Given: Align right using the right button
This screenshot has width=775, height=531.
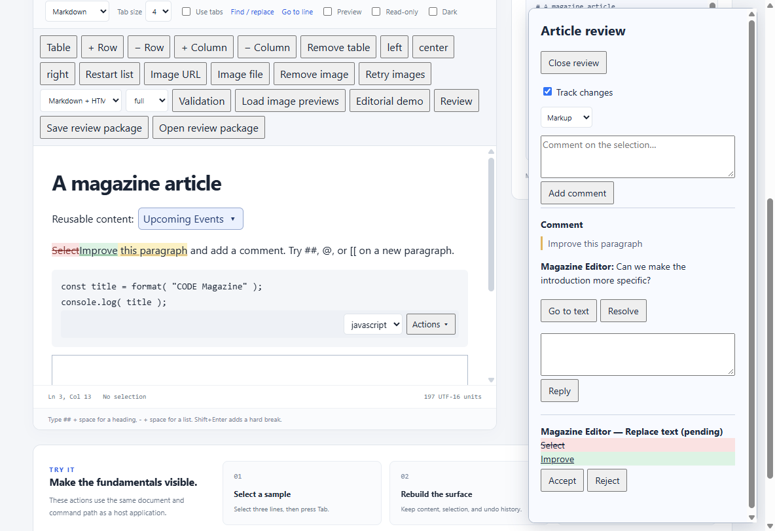Looking at the screenshot, I should point(58,74).
